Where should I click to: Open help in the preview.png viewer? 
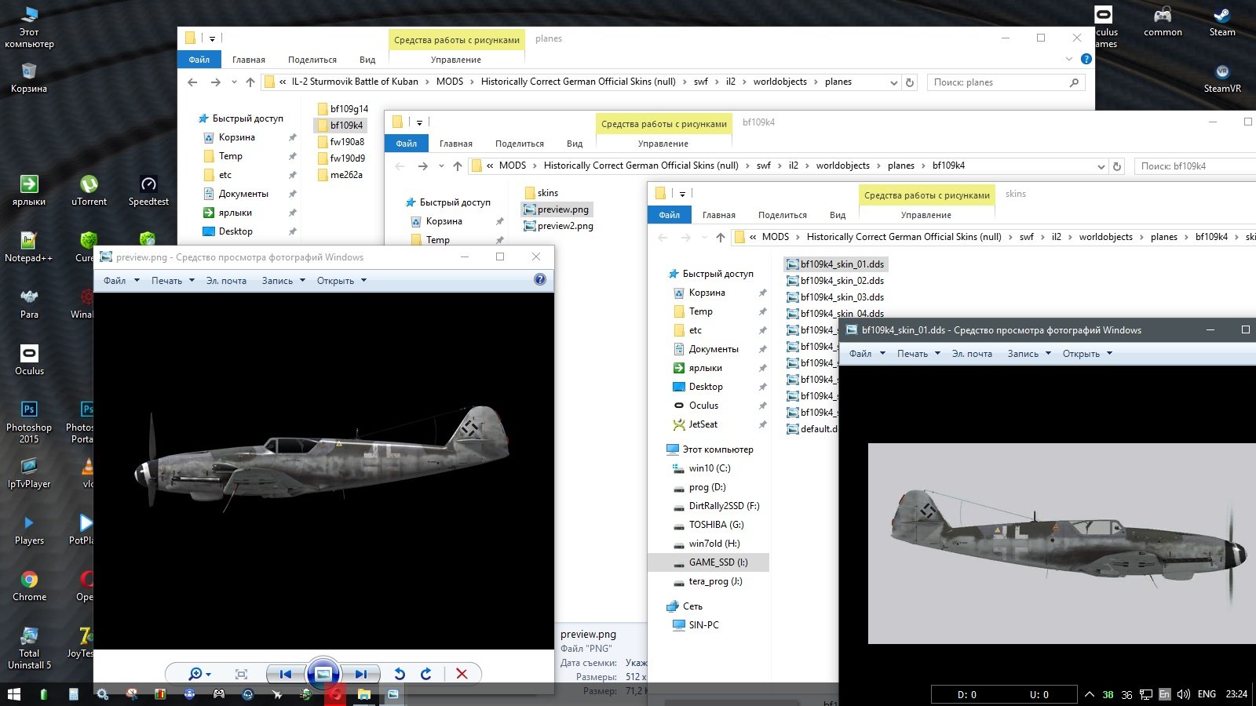(x=540, y=279)
